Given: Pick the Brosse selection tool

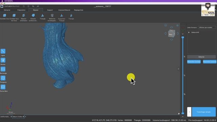Looking at the screenshot, I should tap(3, 60).
